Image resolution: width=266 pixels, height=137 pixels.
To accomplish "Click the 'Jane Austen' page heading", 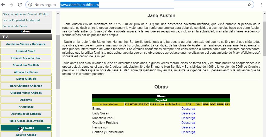I will point(161,16).
